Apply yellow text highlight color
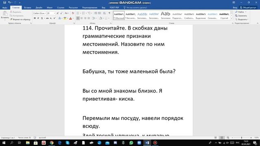This screenshot has height=146, width=260. pyautogui.click(x=65, y=18)
